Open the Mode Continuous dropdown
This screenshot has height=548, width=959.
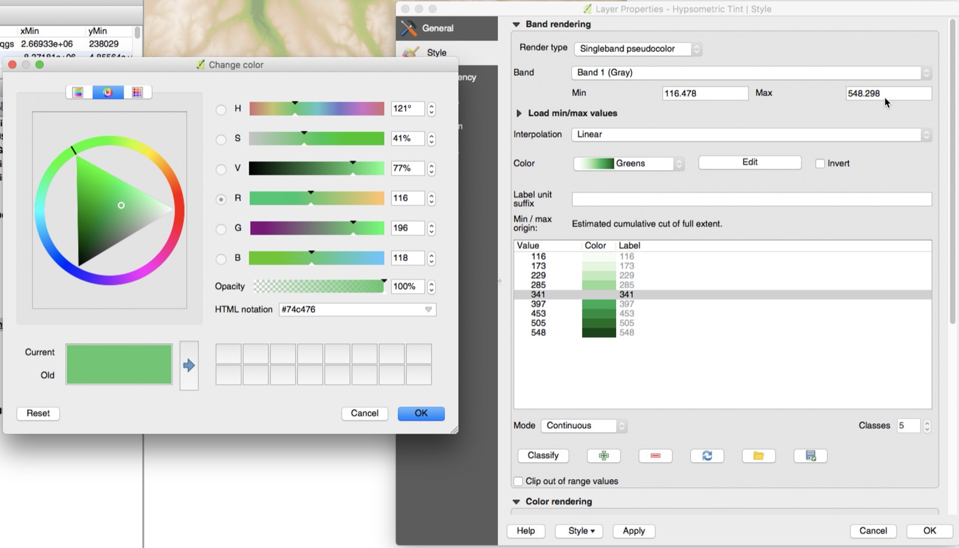584,426
